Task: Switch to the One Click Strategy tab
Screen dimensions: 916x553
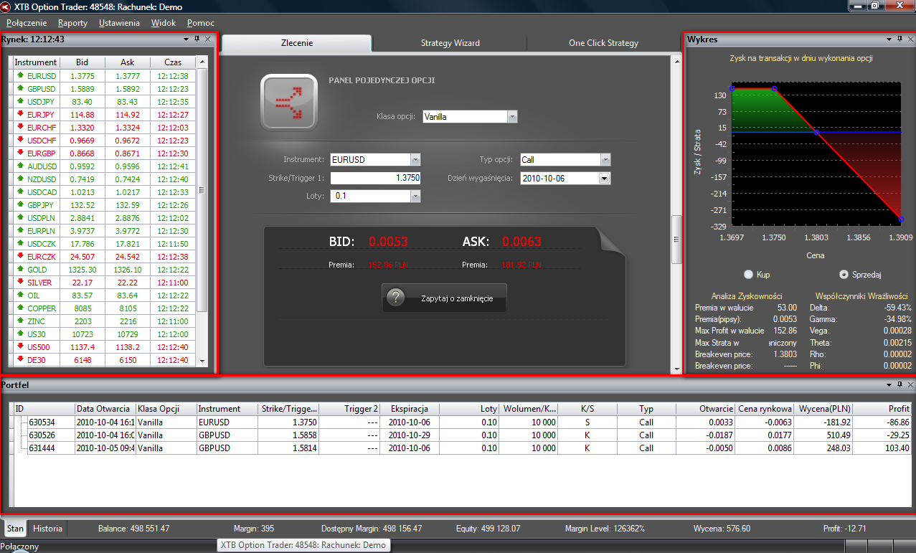Action: tap(603, 43)
